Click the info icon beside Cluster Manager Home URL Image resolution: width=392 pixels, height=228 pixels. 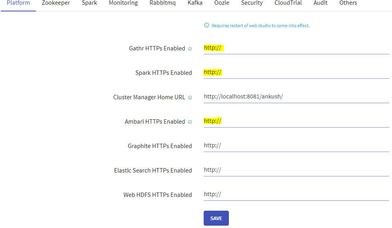pos(190,97)
